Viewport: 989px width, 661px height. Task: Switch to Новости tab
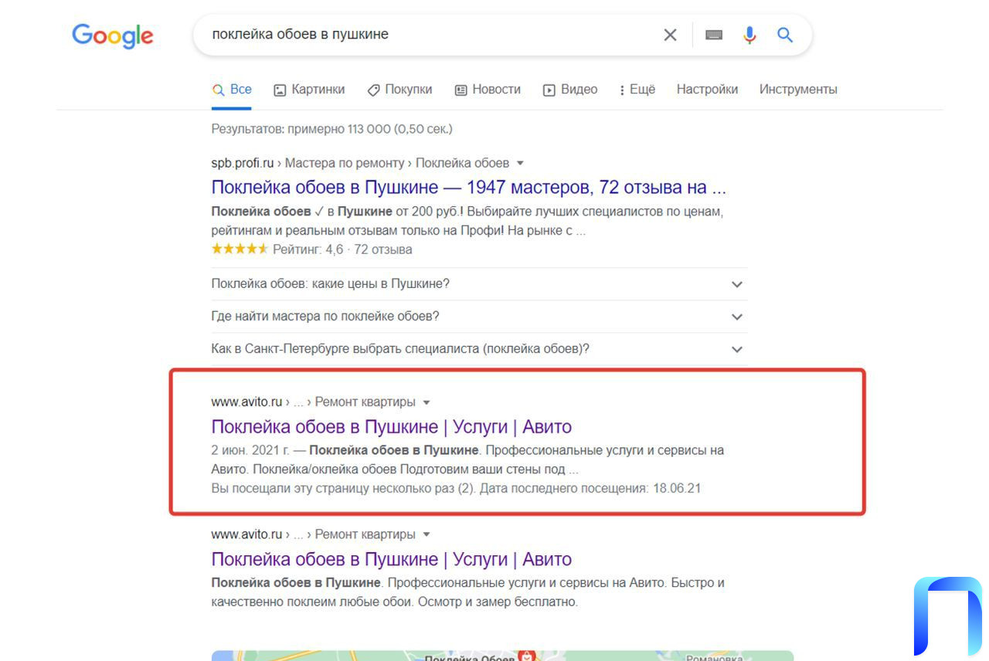click(x=488, y=90)
